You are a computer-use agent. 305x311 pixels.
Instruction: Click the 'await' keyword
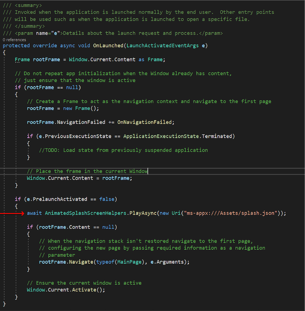(34, 213)
